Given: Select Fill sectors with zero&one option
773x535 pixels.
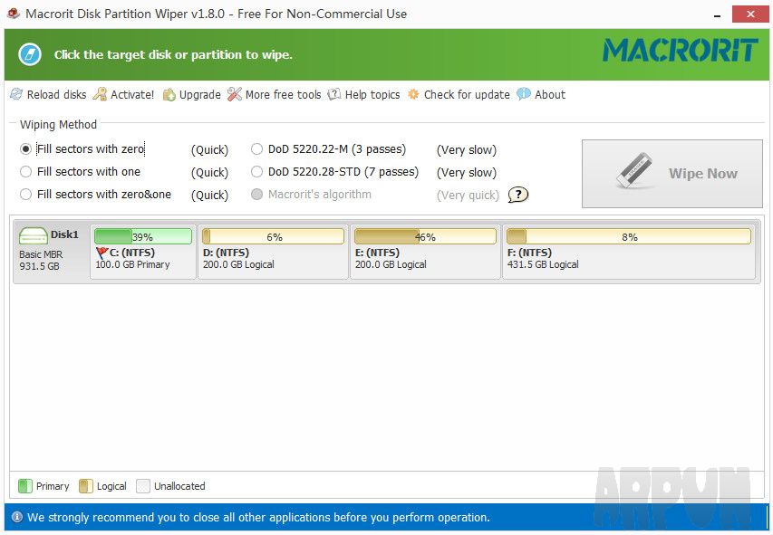Looking at the screenshot, I should (x=26, y=194).
